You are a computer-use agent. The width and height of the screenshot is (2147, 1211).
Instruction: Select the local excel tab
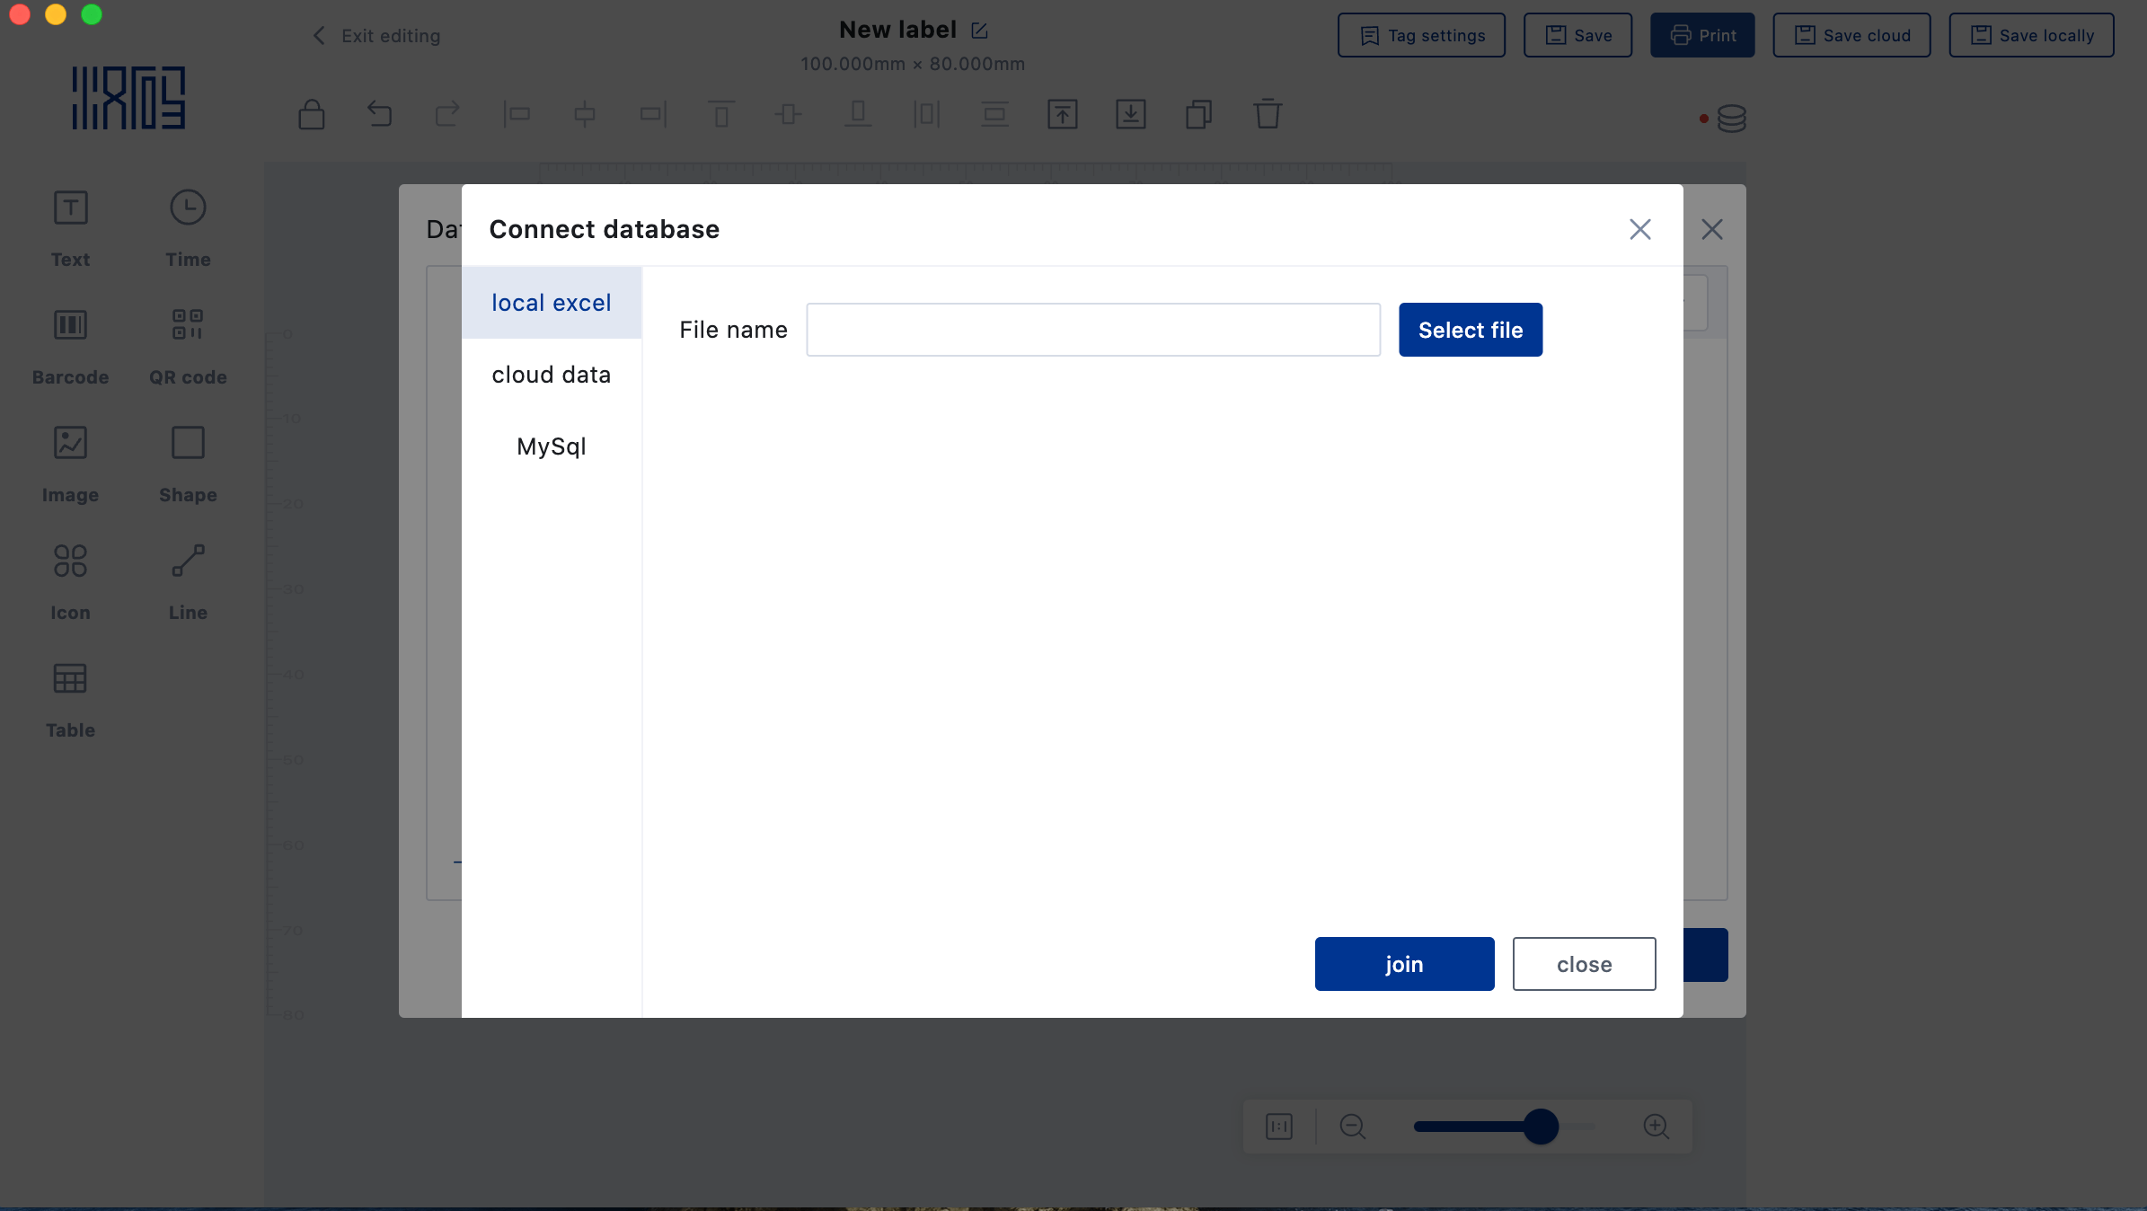coord(551,303)
